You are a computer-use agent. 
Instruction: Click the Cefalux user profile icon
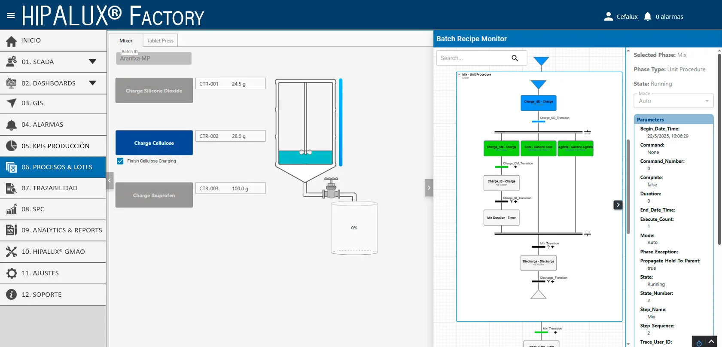[x=608, y=16]
